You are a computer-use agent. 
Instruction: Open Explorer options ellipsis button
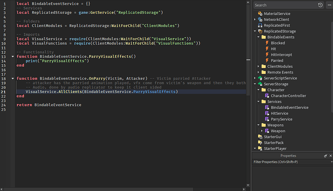pos(330,5)
